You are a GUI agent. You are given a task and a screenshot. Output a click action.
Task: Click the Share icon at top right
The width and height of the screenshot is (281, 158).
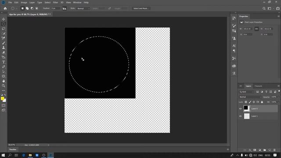(x=277, y=8)
